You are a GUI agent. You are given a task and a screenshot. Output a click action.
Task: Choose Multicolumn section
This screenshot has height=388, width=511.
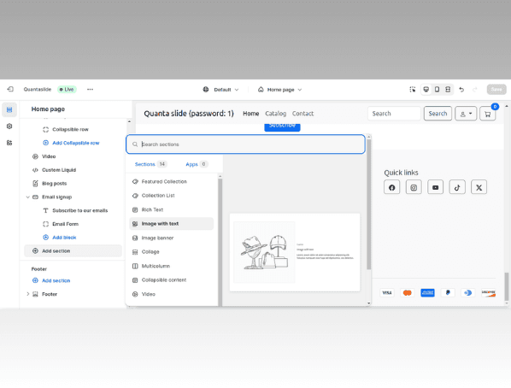tap(172, 266)
